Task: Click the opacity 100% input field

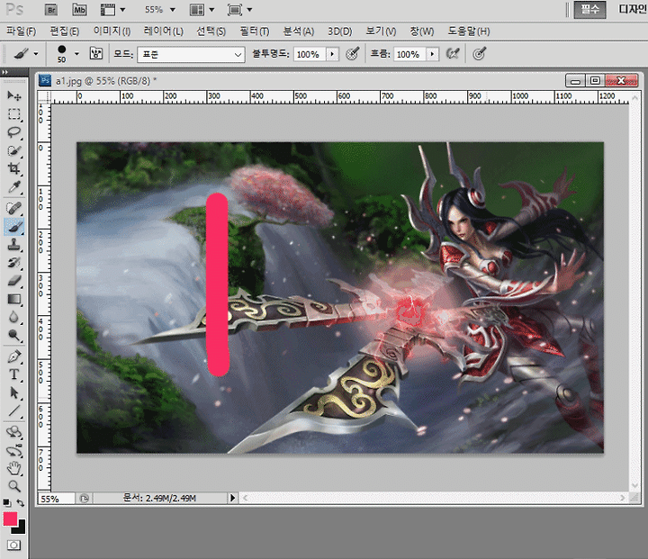Action: (310, 54)
